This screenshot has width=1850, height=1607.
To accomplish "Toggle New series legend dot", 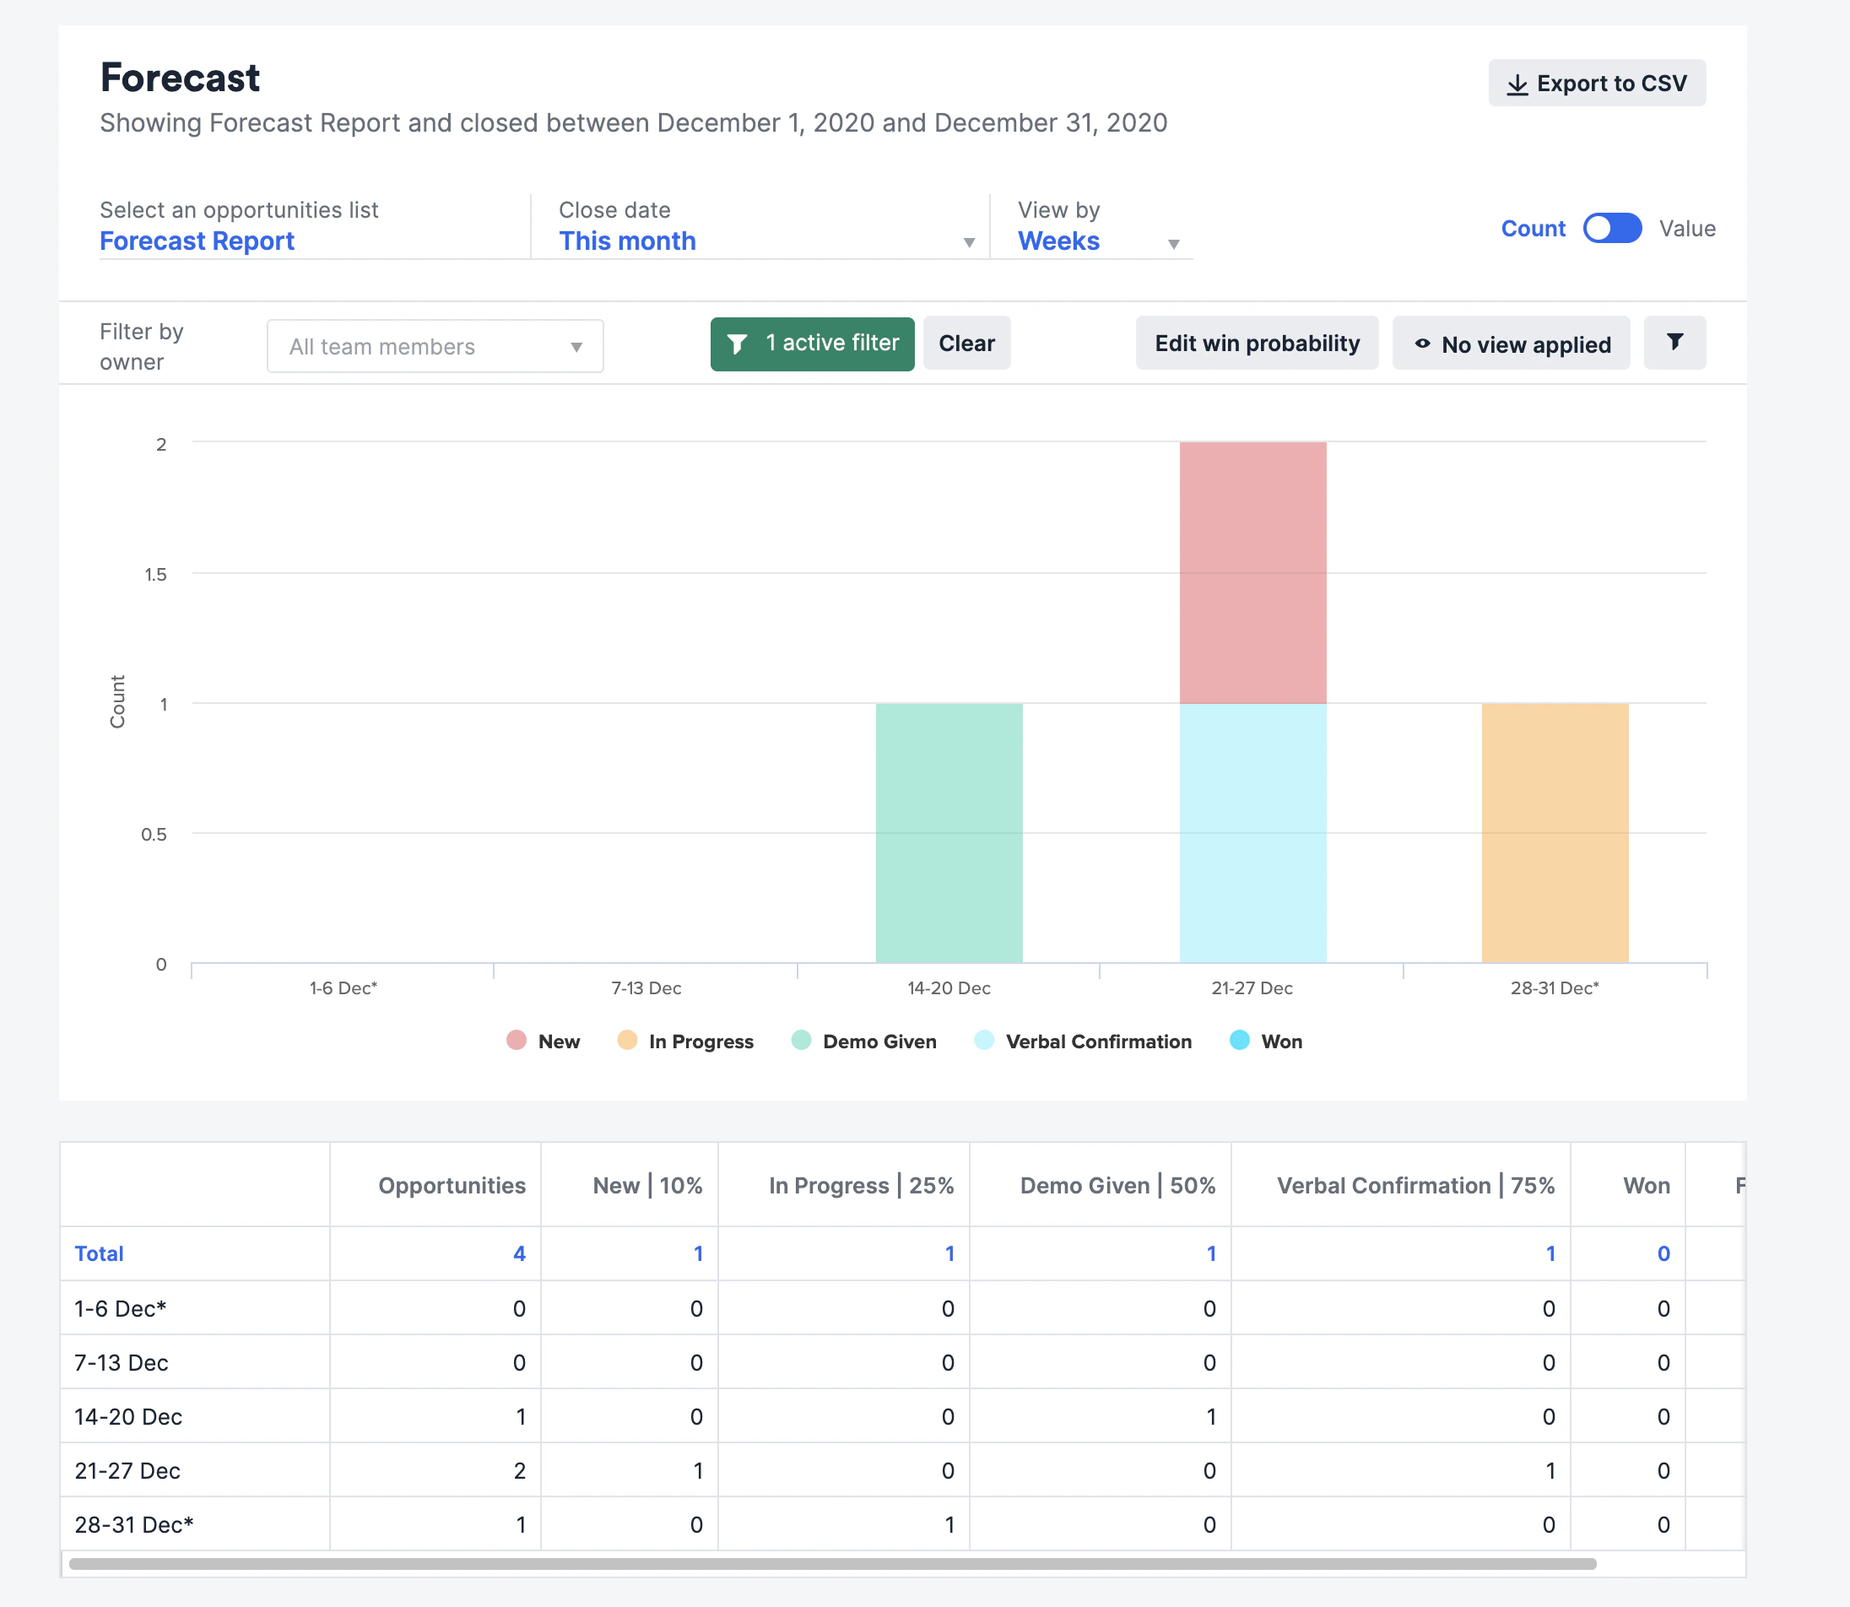I will point(516,1040).
